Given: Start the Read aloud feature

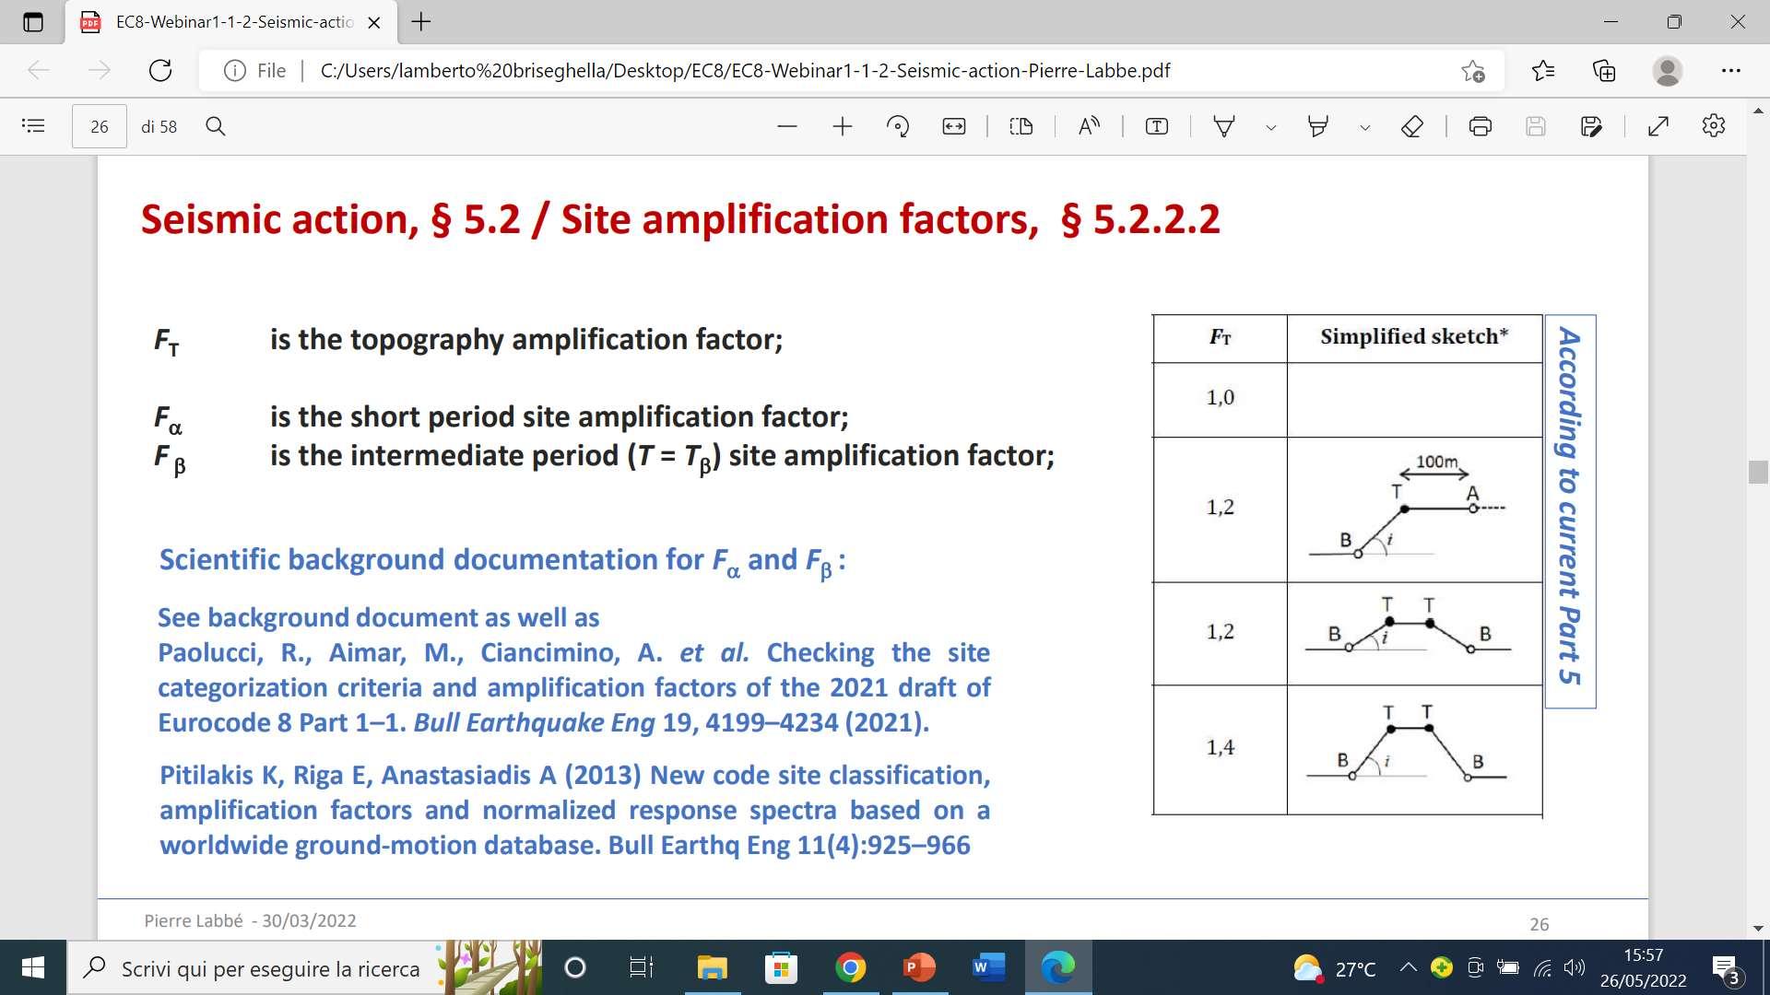Looking at the screenshot, I should pos(1089,126).
